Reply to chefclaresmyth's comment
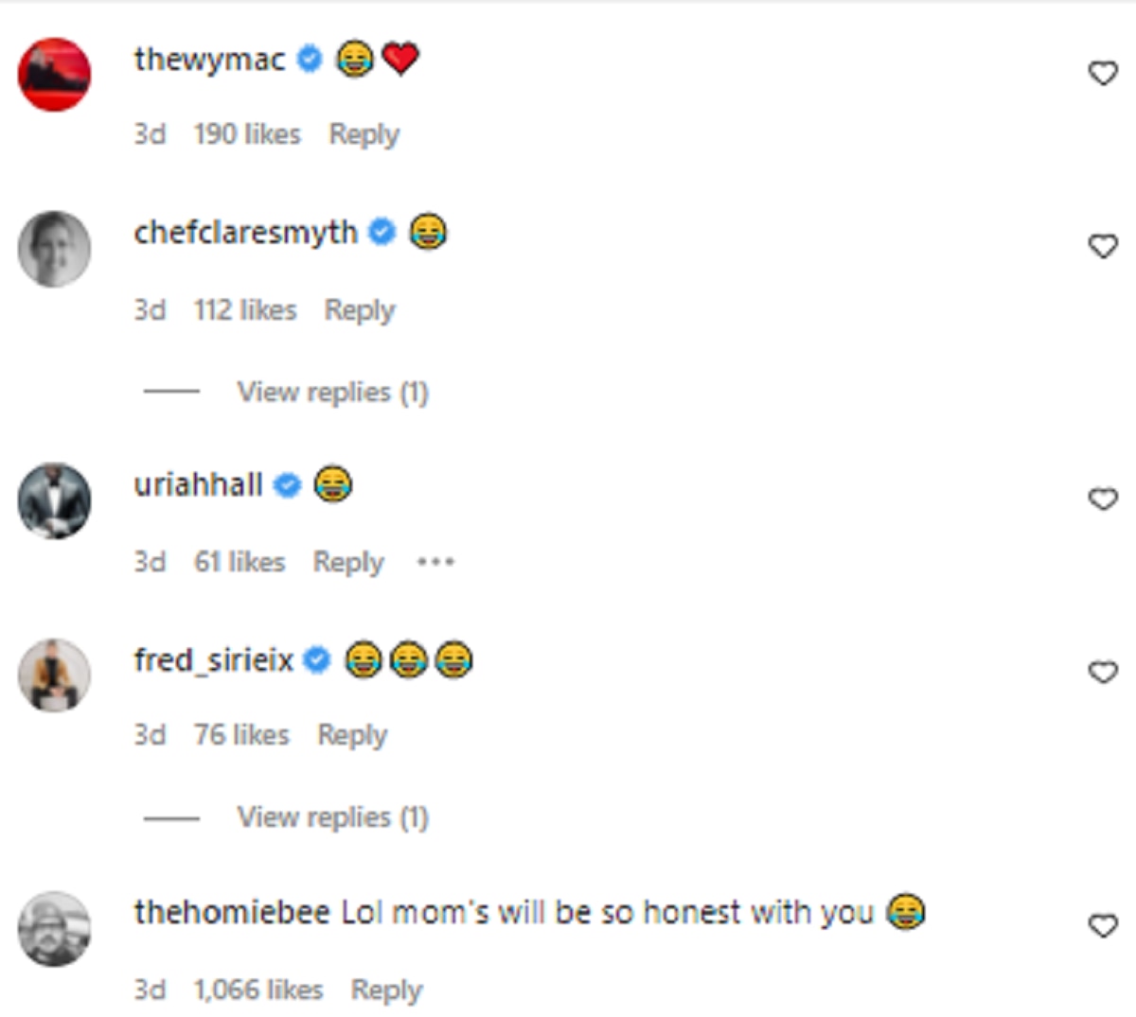1136x1017 pixels. (x=359, y=310)
